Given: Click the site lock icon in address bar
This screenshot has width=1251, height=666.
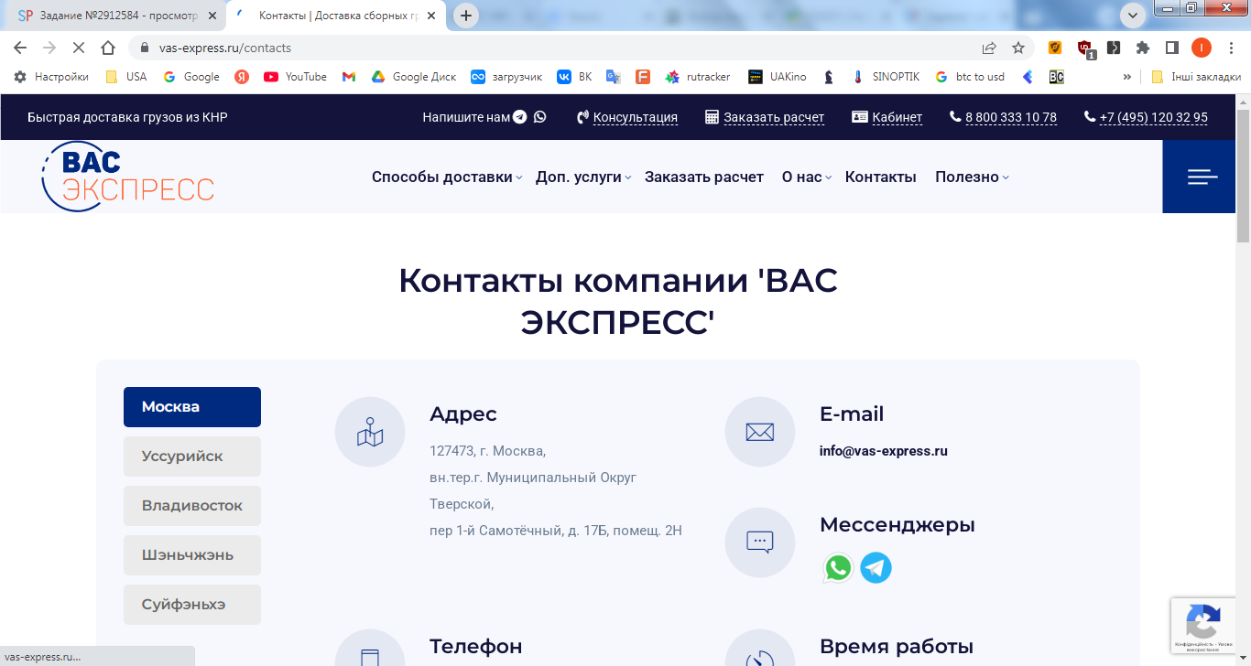Looking at the screenshot, I should click(144, 48).
